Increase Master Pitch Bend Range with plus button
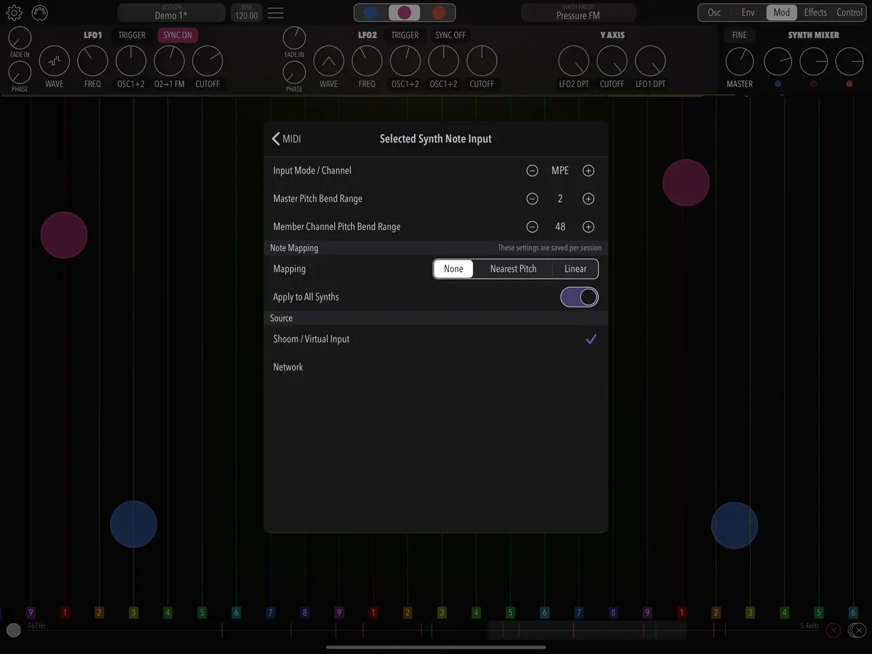This screenshot has width=872, height=654. pos(588,198)
